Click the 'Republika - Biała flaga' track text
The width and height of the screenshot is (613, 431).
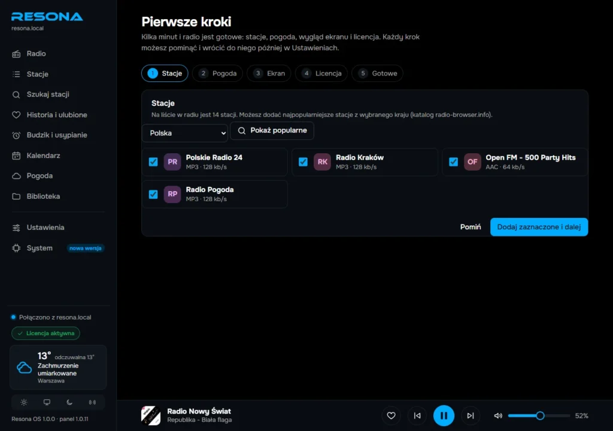[199, 420]
